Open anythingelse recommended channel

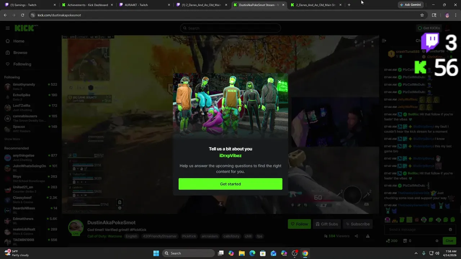(31, 158)
